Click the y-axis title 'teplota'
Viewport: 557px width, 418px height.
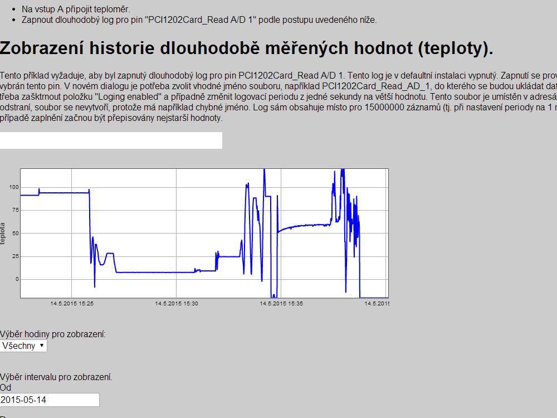point(3,234)
